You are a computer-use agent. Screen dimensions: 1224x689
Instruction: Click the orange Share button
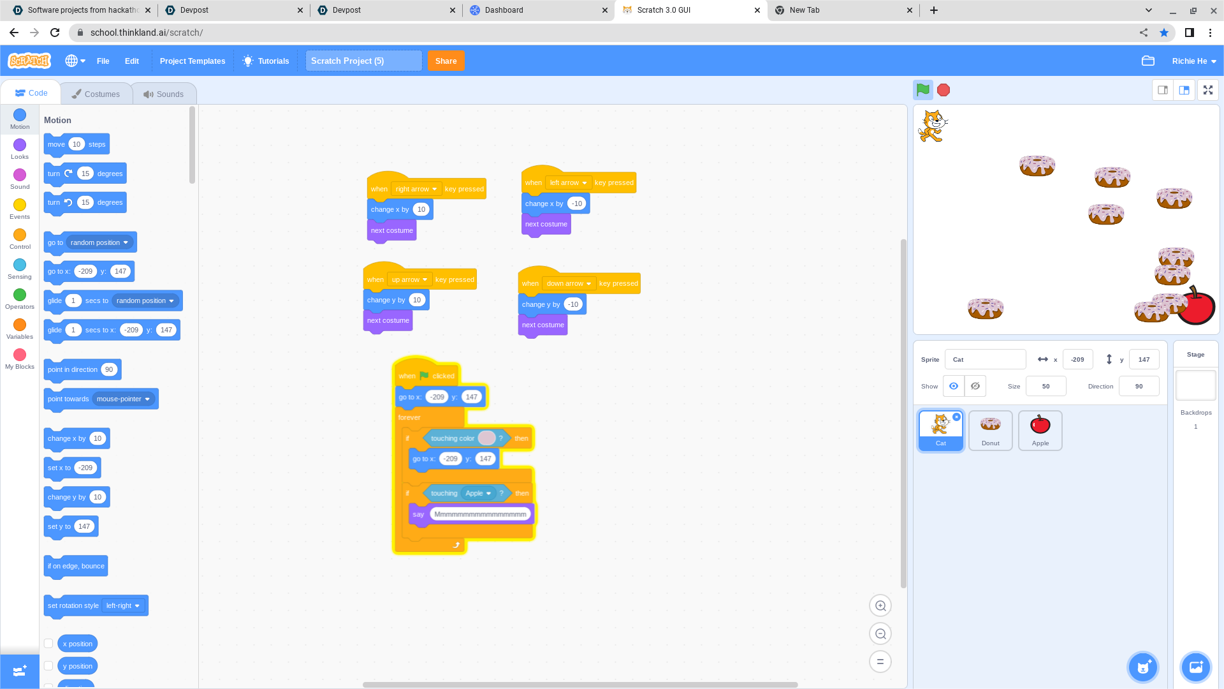(x=446, y=61)
